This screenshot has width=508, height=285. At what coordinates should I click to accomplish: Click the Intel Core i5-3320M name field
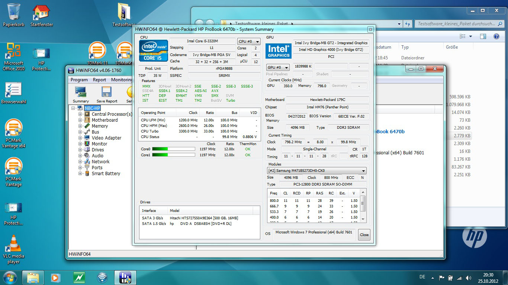pyautogui.click(x=202, y=41)
